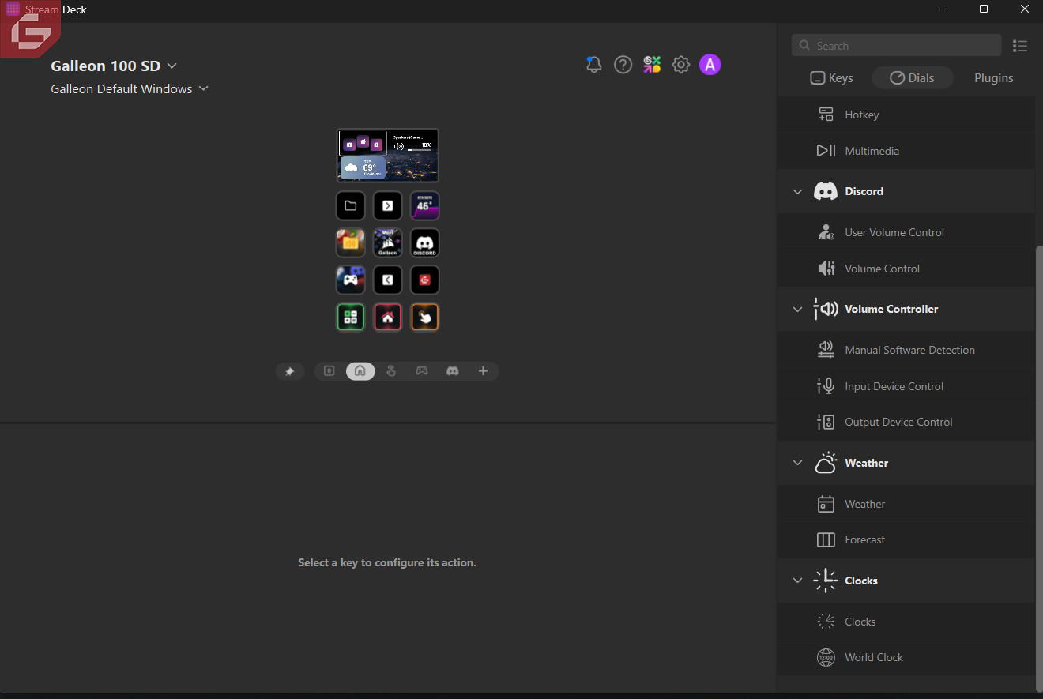This screenshot has width=1043, height=699.
Task: Select the folder key on device
Action: tap(350, 206)
